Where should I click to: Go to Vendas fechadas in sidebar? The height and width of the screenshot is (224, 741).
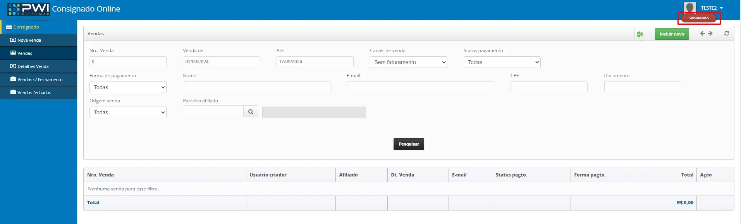pyautogui.click(x=34, y=93)
